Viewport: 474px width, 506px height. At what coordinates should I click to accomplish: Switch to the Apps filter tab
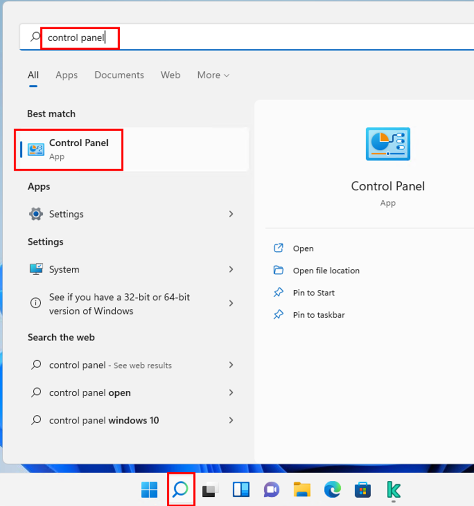[x=67, y=75]
